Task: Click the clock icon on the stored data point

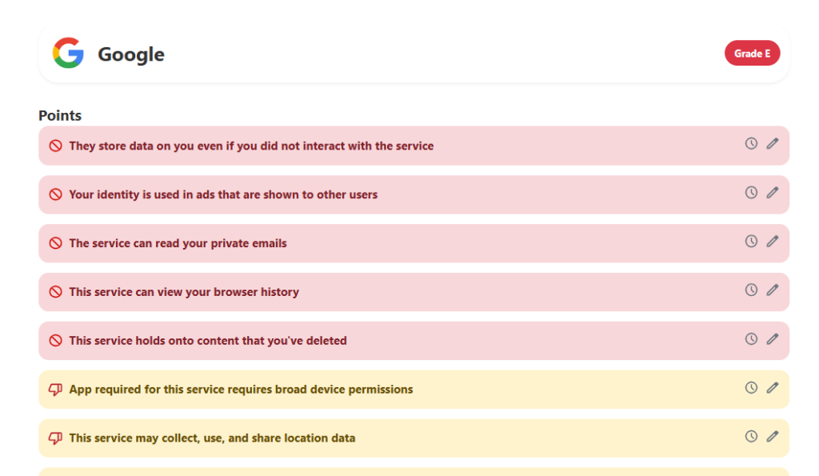Action: [750, 142]
